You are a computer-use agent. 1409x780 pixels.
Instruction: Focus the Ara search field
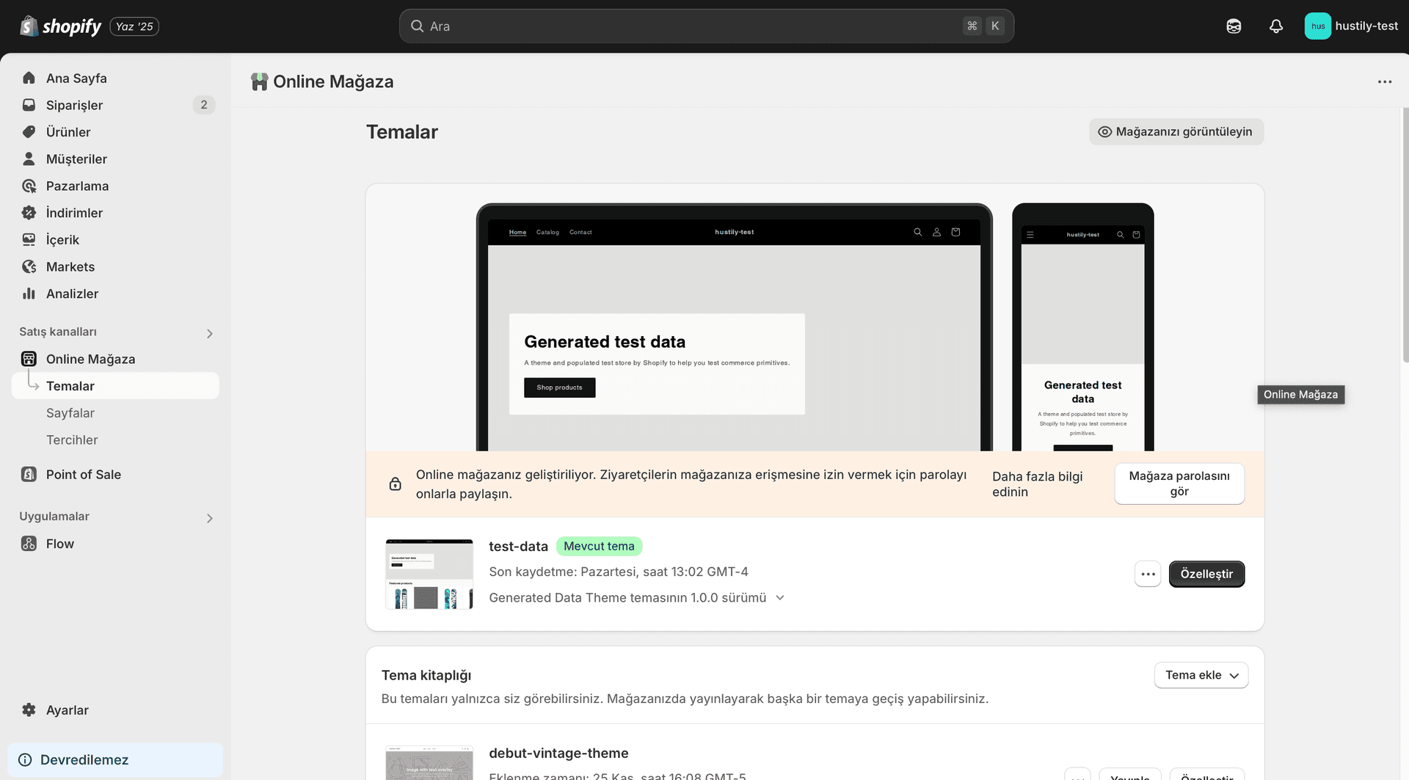point(706,26)
